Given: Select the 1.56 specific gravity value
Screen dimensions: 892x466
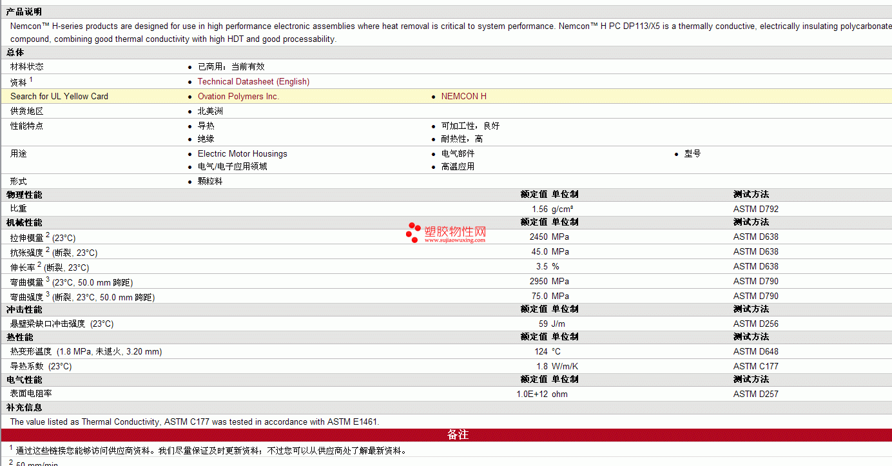Looking at the screenshot, I should pos(540,209).
